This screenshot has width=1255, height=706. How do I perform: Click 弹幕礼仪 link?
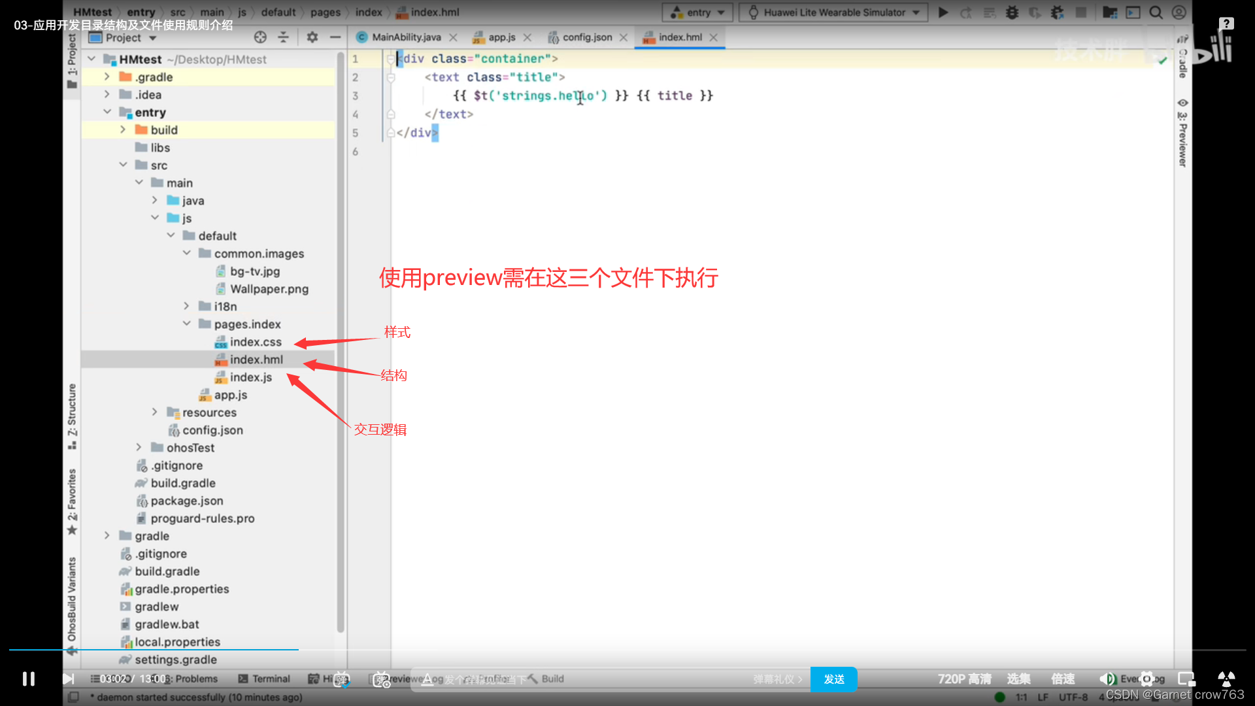tap(777, 679)
